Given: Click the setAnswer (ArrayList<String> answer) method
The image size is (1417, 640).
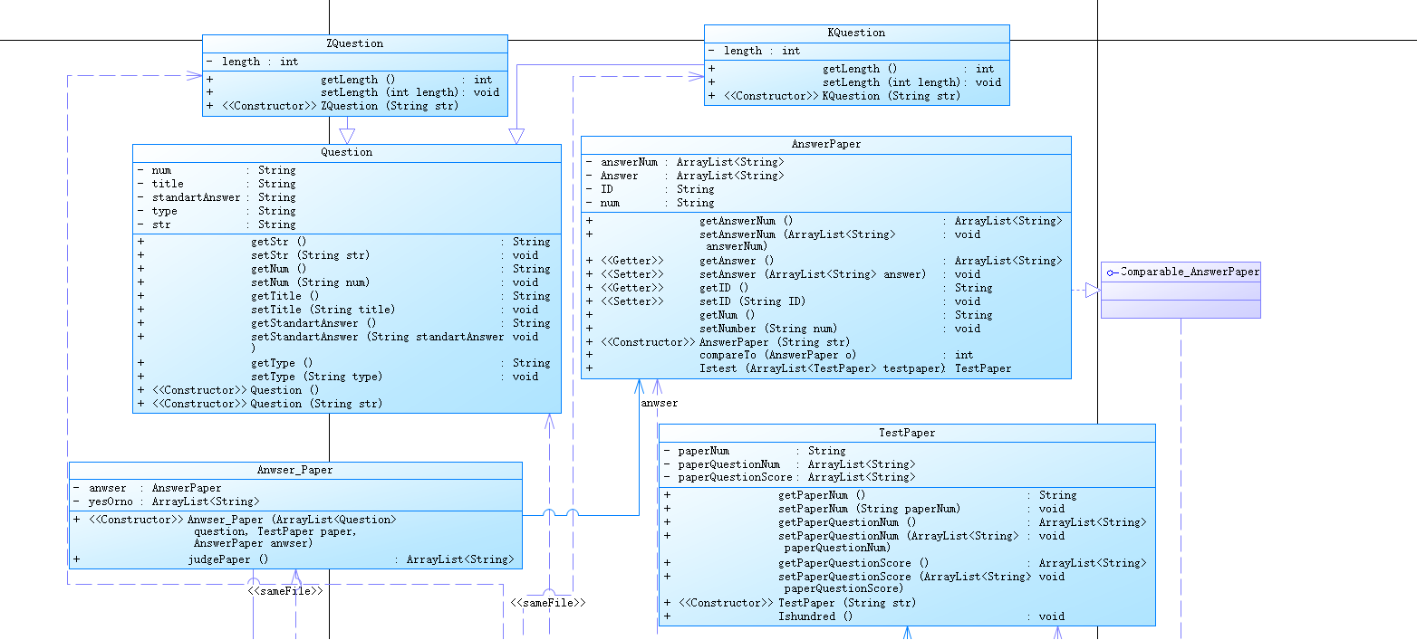Looking at the screenshot, I should click(x=813, y=274).
